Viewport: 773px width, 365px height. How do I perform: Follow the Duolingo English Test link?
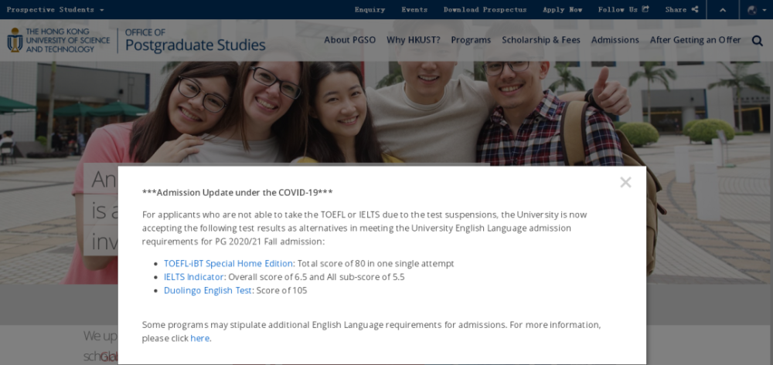point(208,290)
